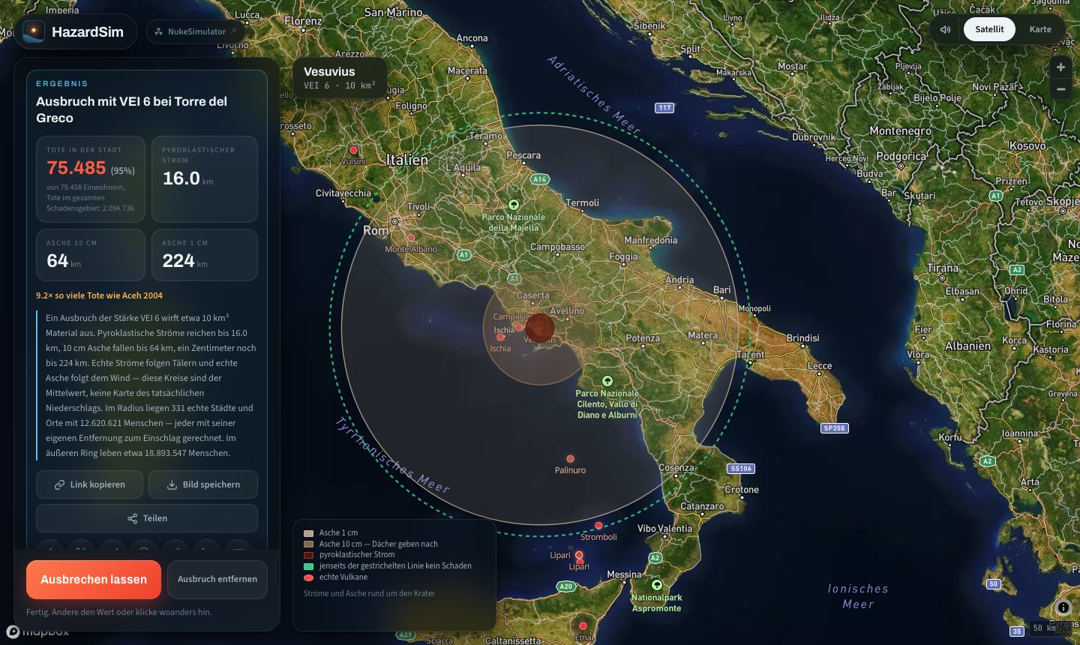Switch the map to Karte view
This screenshot has height=645, width=1080.
coord(1040,29)
